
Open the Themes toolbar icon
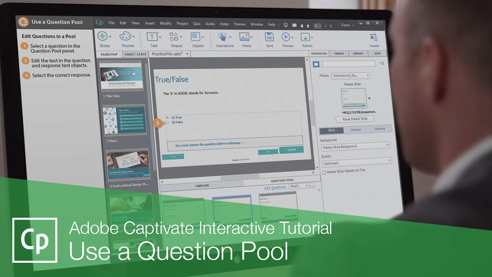tap(125, 37)
